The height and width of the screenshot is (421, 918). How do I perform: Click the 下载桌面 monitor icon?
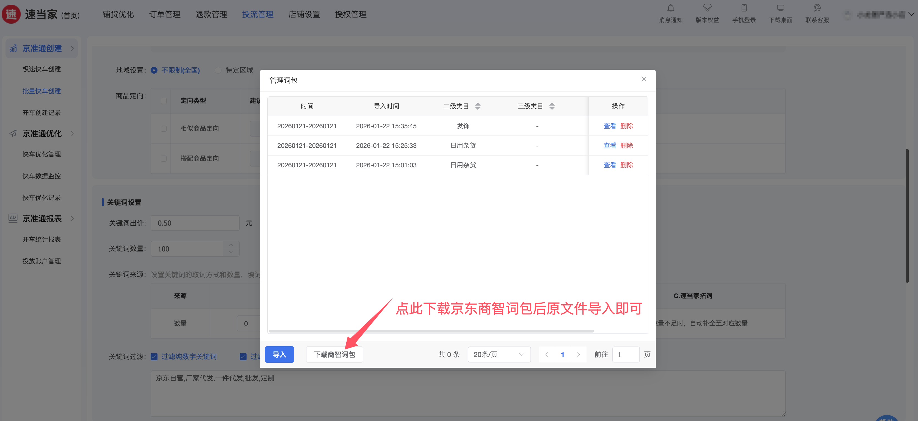point(781,8)
